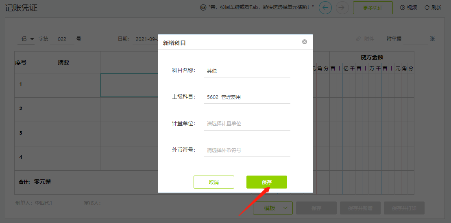Edit the 科目名称 field showing 其他
Screen dimensions: 451x223
coord(247,71)
